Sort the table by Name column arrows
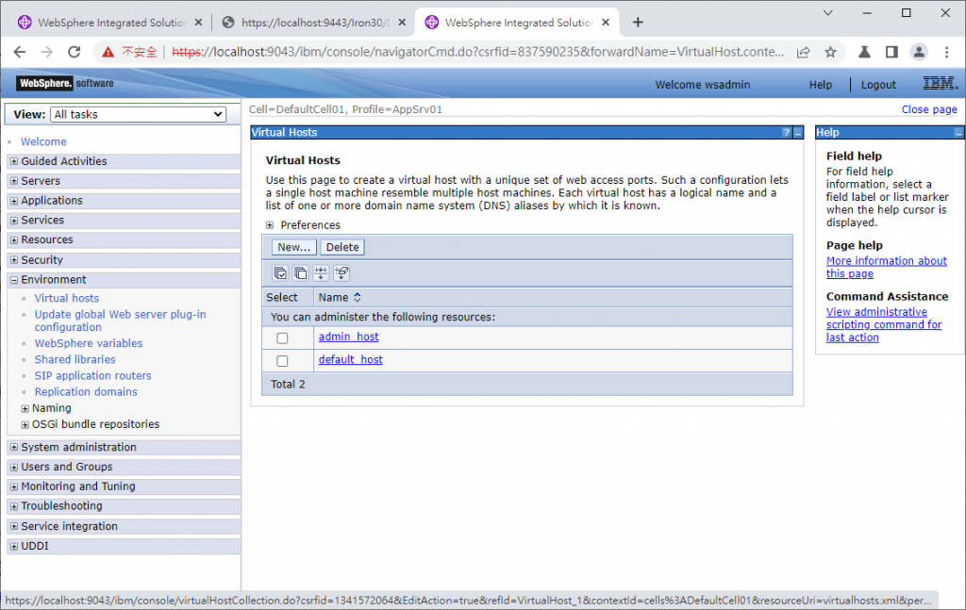This screenshot has width=966, height=610. click(x=358, y=297)
